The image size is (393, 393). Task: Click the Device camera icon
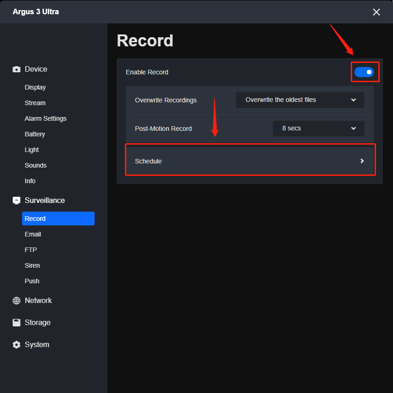17,69
